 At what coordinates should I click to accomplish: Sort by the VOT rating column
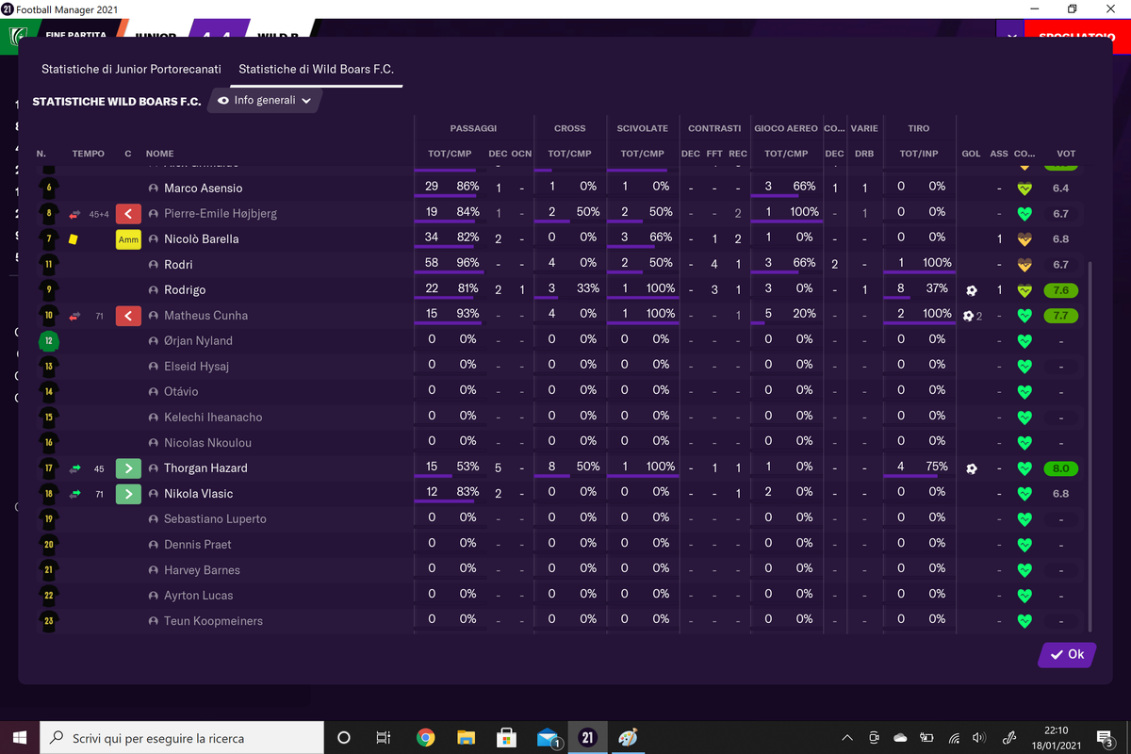1066,154
